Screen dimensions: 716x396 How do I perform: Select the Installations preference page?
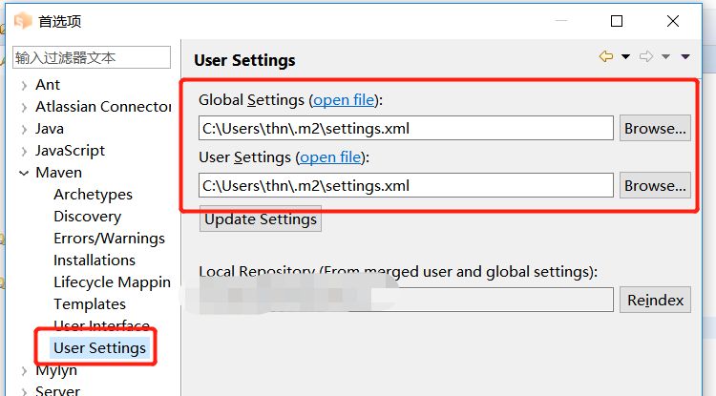pos(95,261)
